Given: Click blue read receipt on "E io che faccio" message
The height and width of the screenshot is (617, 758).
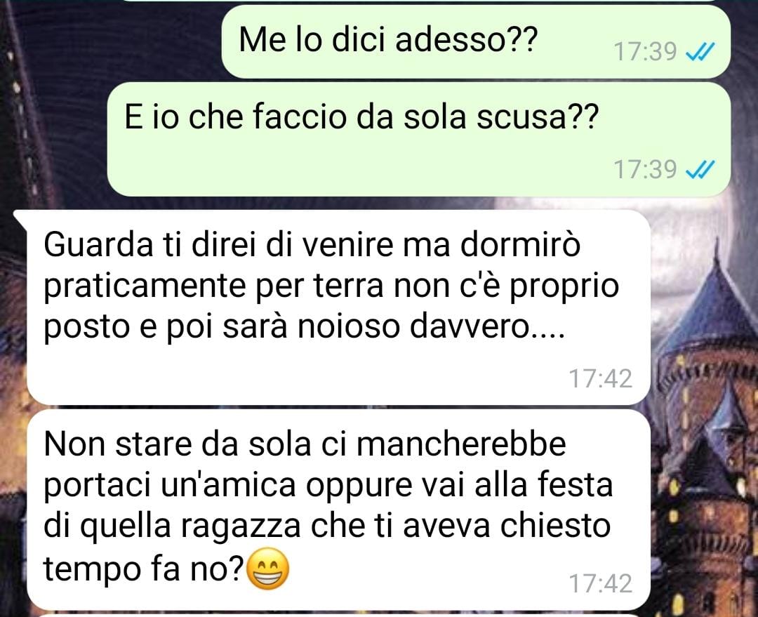Looking at the screenshot, I should 700,170.
